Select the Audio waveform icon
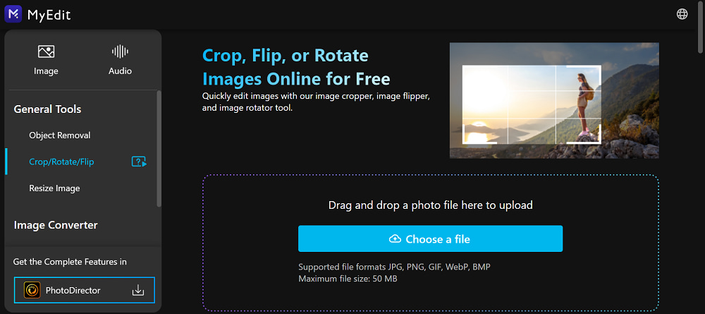 [120, 52]
